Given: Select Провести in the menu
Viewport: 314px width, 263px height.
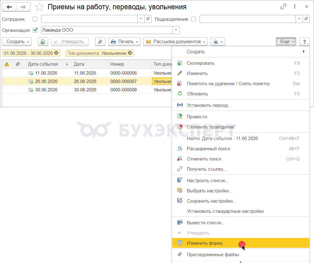Looking at the screenshot, I should tap(241, 117).
